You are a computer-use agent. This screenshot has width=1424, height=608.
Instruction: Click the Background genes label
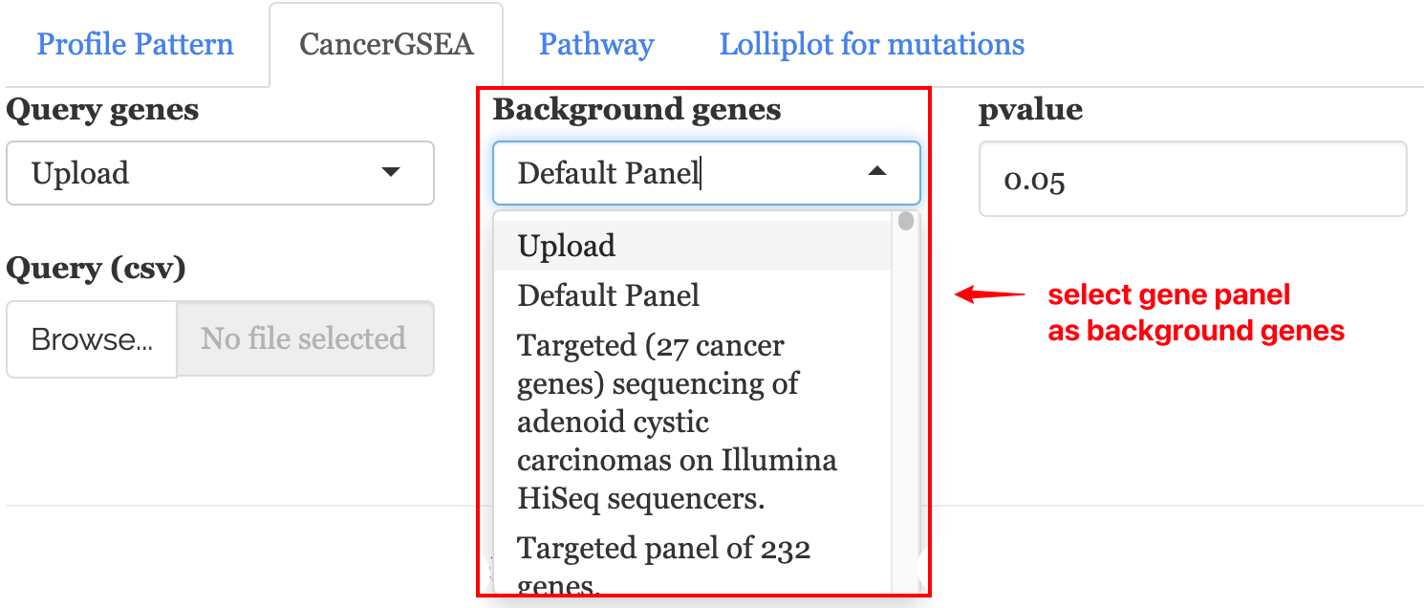coord(636,110)
